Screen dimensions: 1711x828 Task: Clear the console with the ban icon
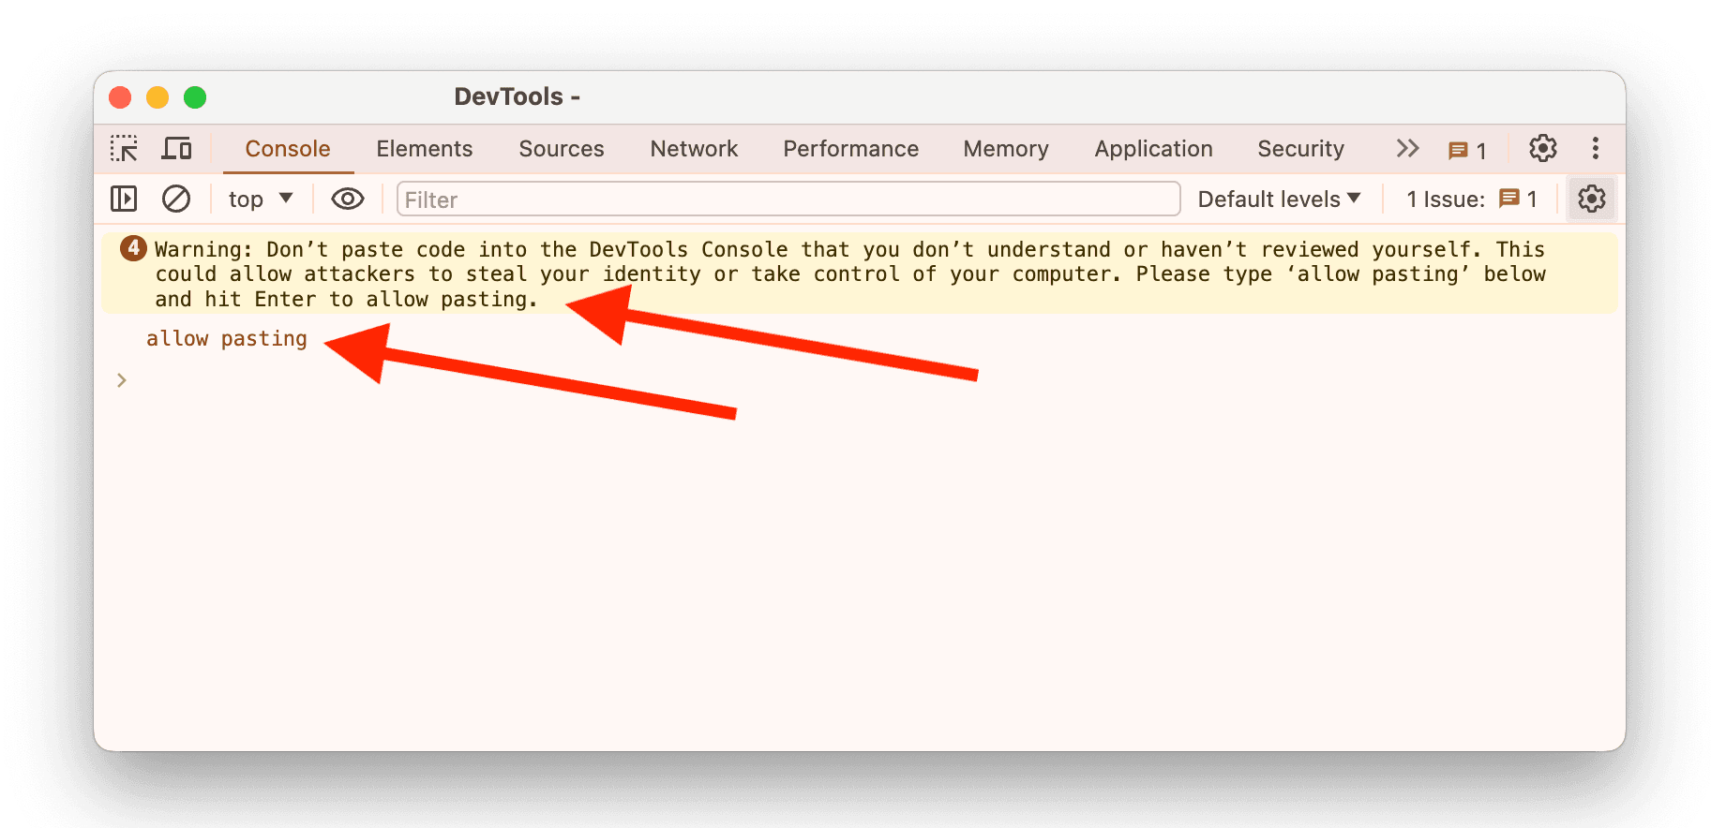pos(176,199)
